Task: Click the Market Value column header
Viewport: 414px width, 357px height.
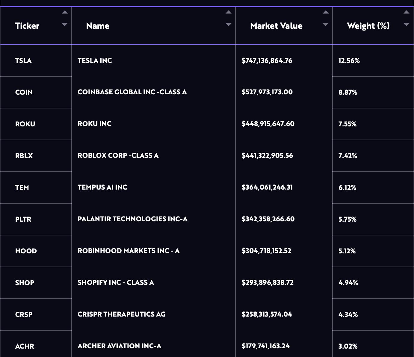Action: (x=276, y=26)
